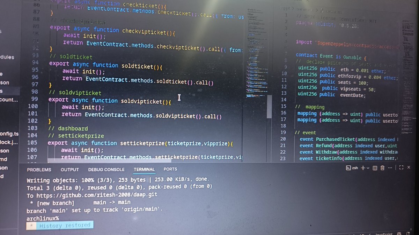Switch to the PROBLEMS tab

39,170
